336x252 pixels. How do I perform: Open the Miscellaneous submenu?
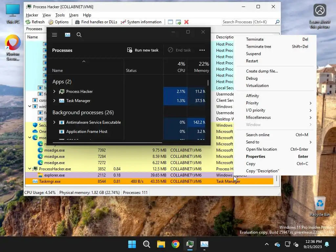click(276, 117)
